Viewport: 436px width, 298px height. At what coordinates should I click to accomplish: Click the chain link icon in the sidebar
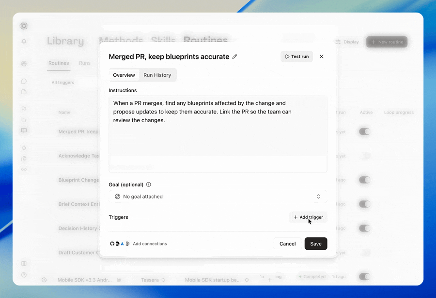click(x=24, y=169)
